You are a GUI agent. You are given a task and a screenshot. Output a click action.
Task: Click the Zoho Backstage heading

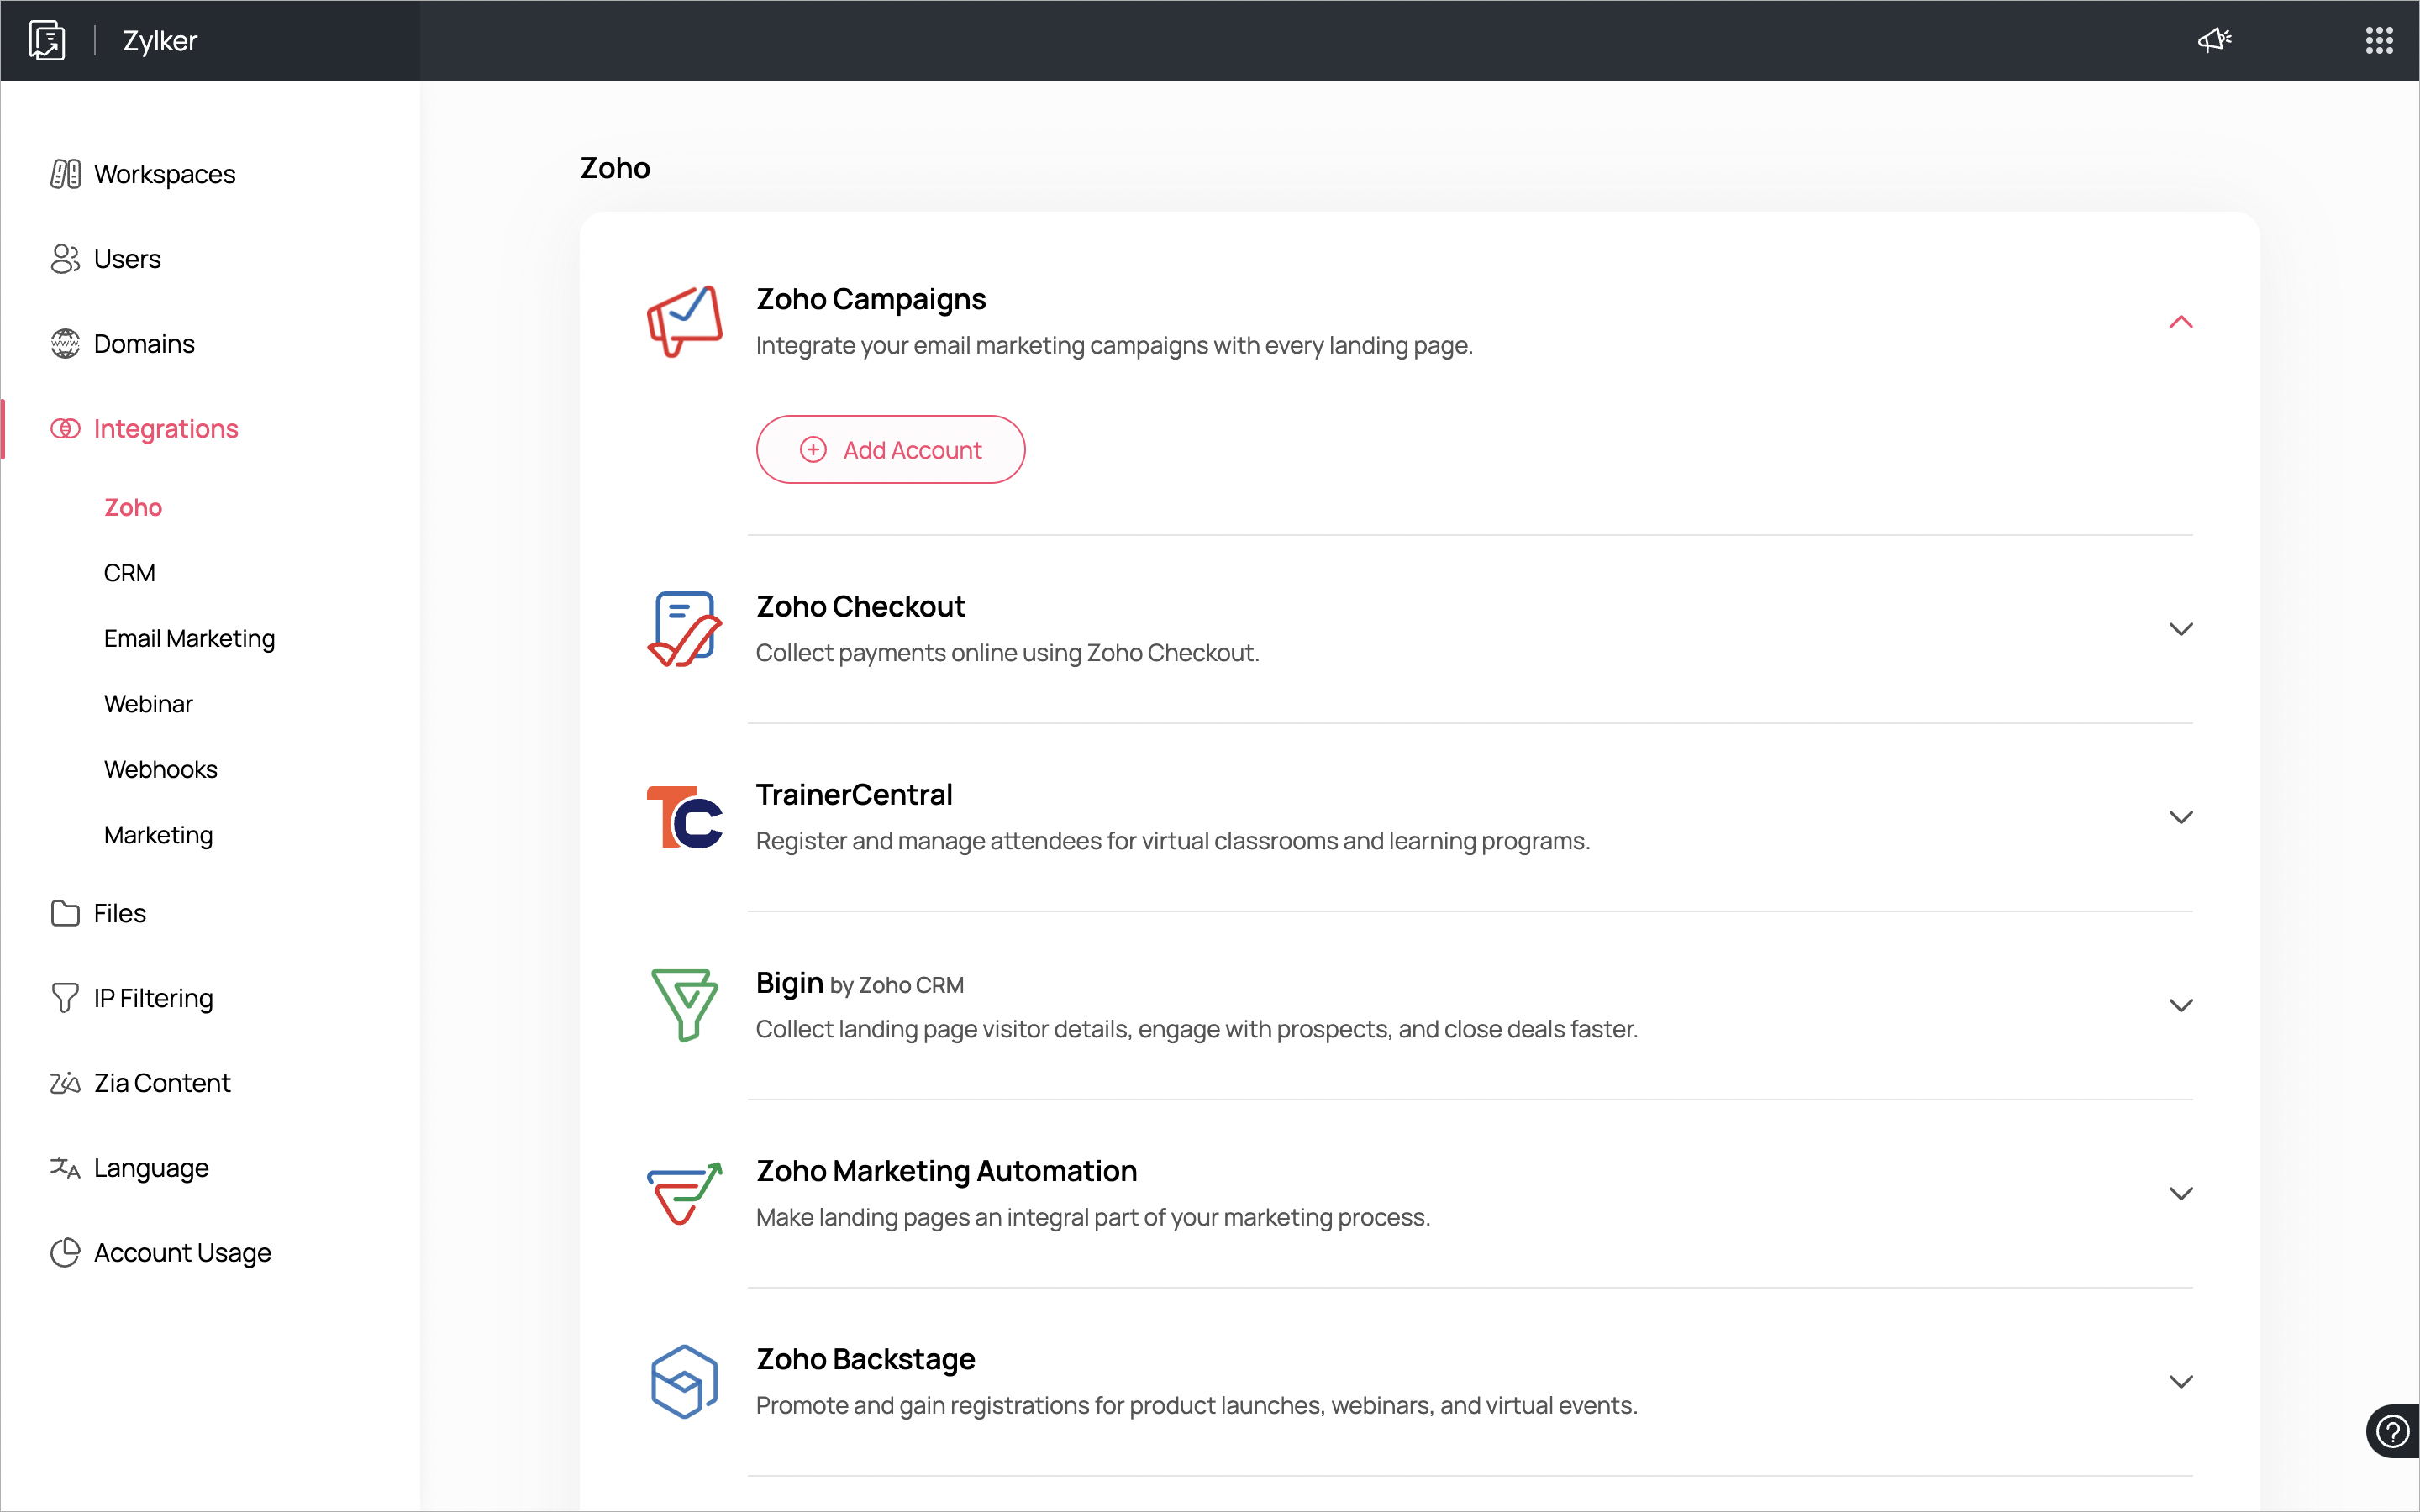coord(865,1359)
